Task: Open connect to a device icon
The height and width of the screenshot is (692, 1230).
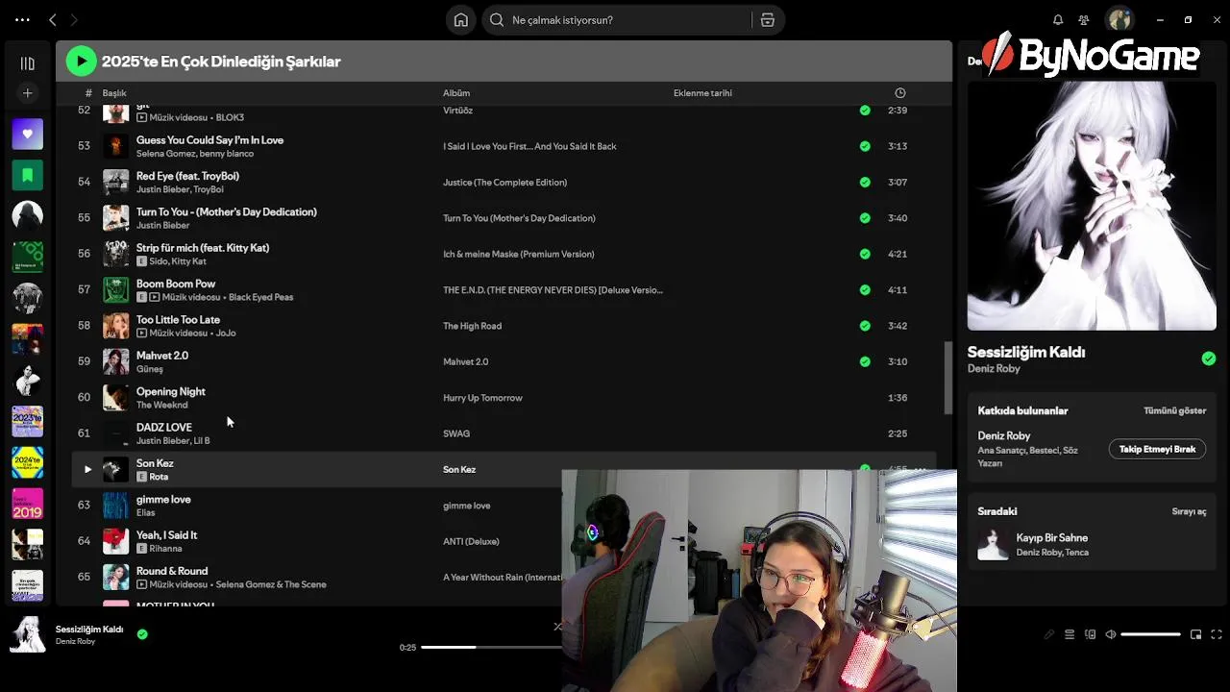Action: [x=1090, y=634]
